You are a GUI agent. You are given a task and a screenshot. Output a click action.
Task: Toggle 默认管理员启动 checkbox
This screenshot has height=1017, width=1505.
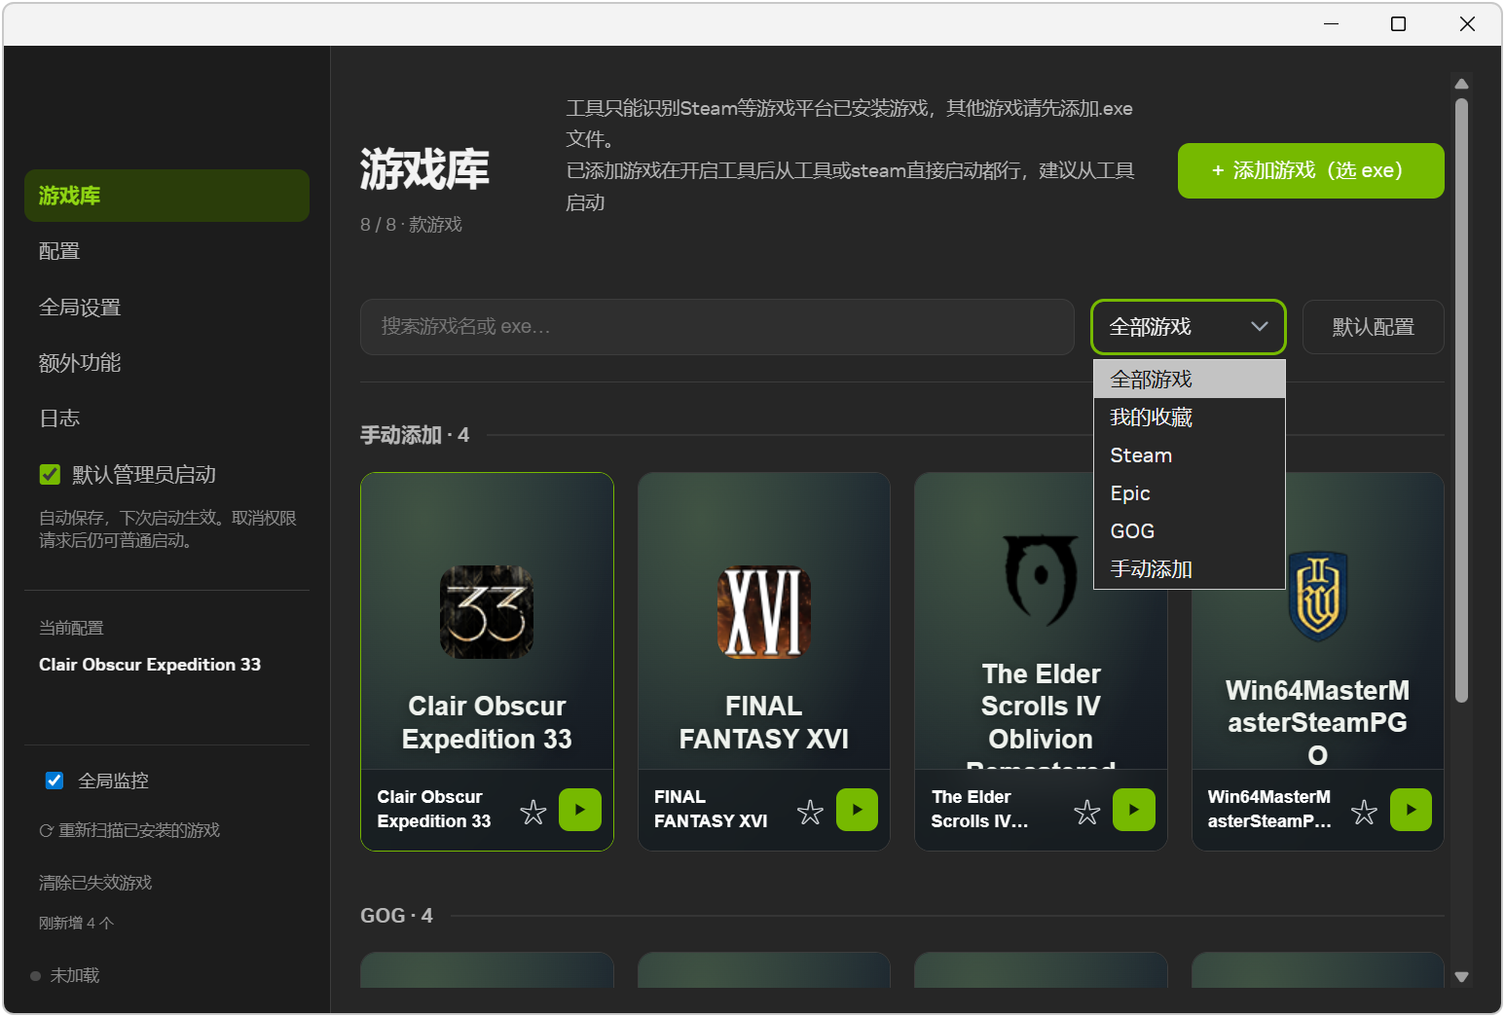(x=50, y=474)
